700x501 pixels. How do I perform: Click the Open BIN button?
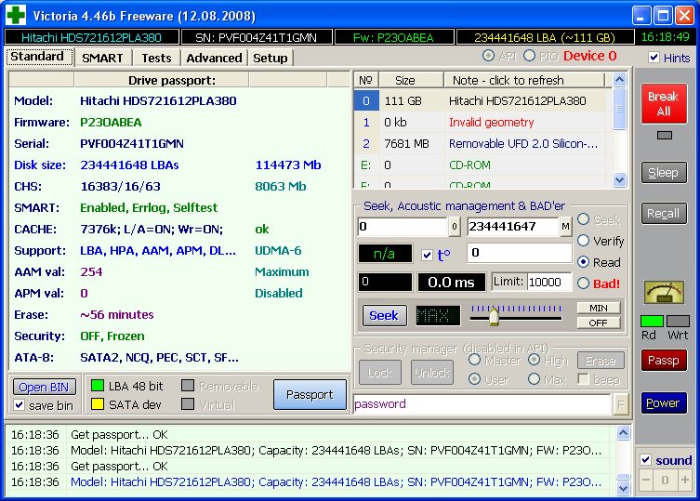pyautogui.click(x=44, y=387)
